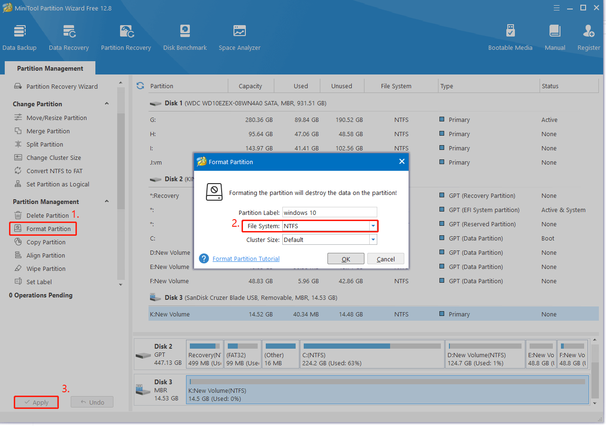606x426 pixels.
Task: Refresh the partition list
Action: (x=140, y=86)
